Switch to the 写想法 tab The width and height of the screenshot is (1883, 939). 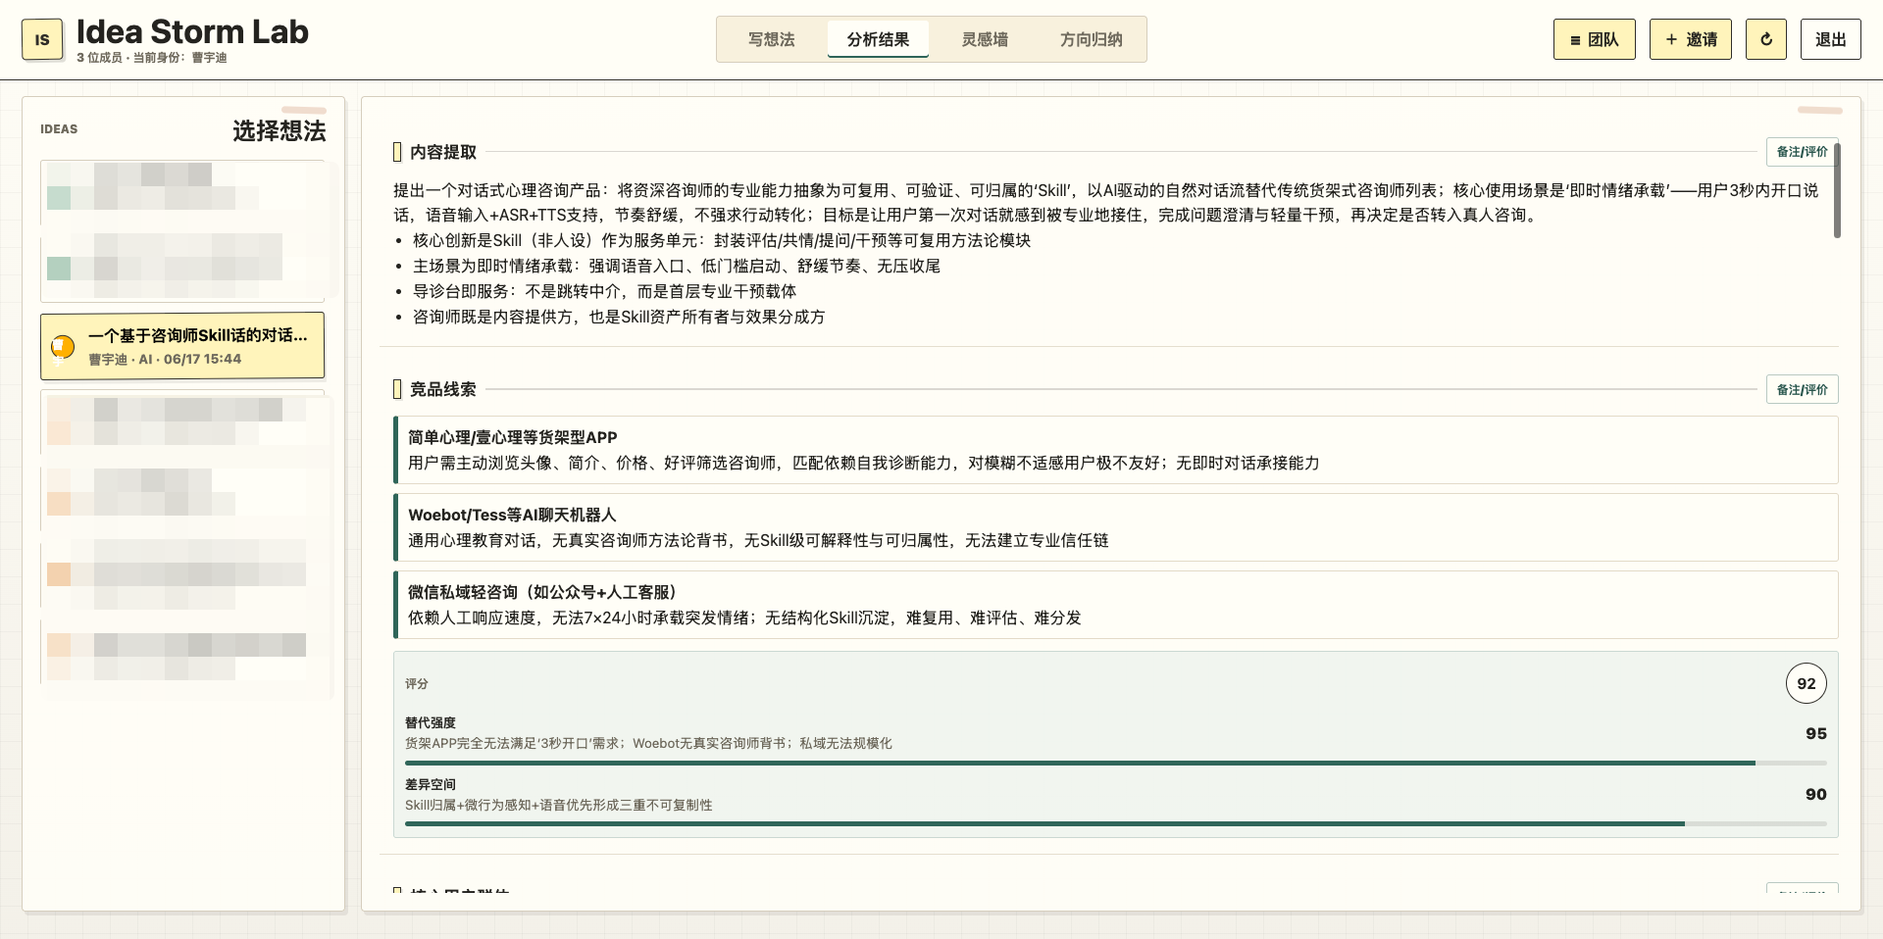[771, 39]
